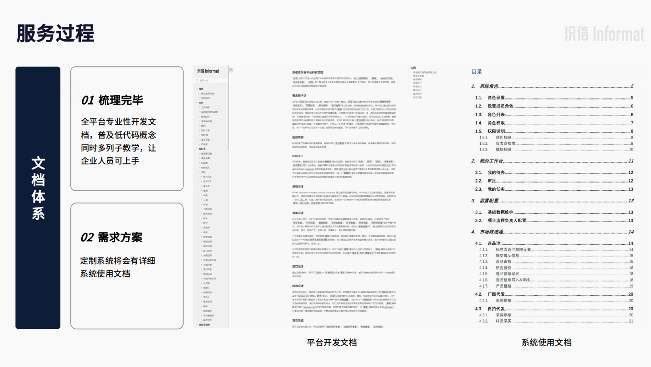Click the 01 梳理完毕 card heading
Screen dimensions: 651x367
point(112,100)
